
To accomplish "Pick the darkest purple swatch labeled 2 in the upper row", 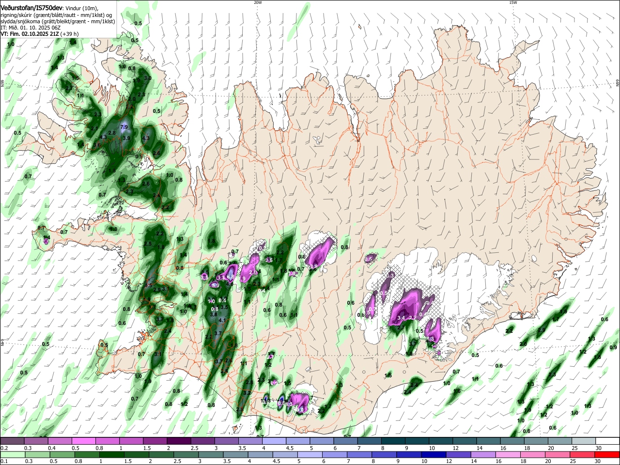I will coord(179,441).
